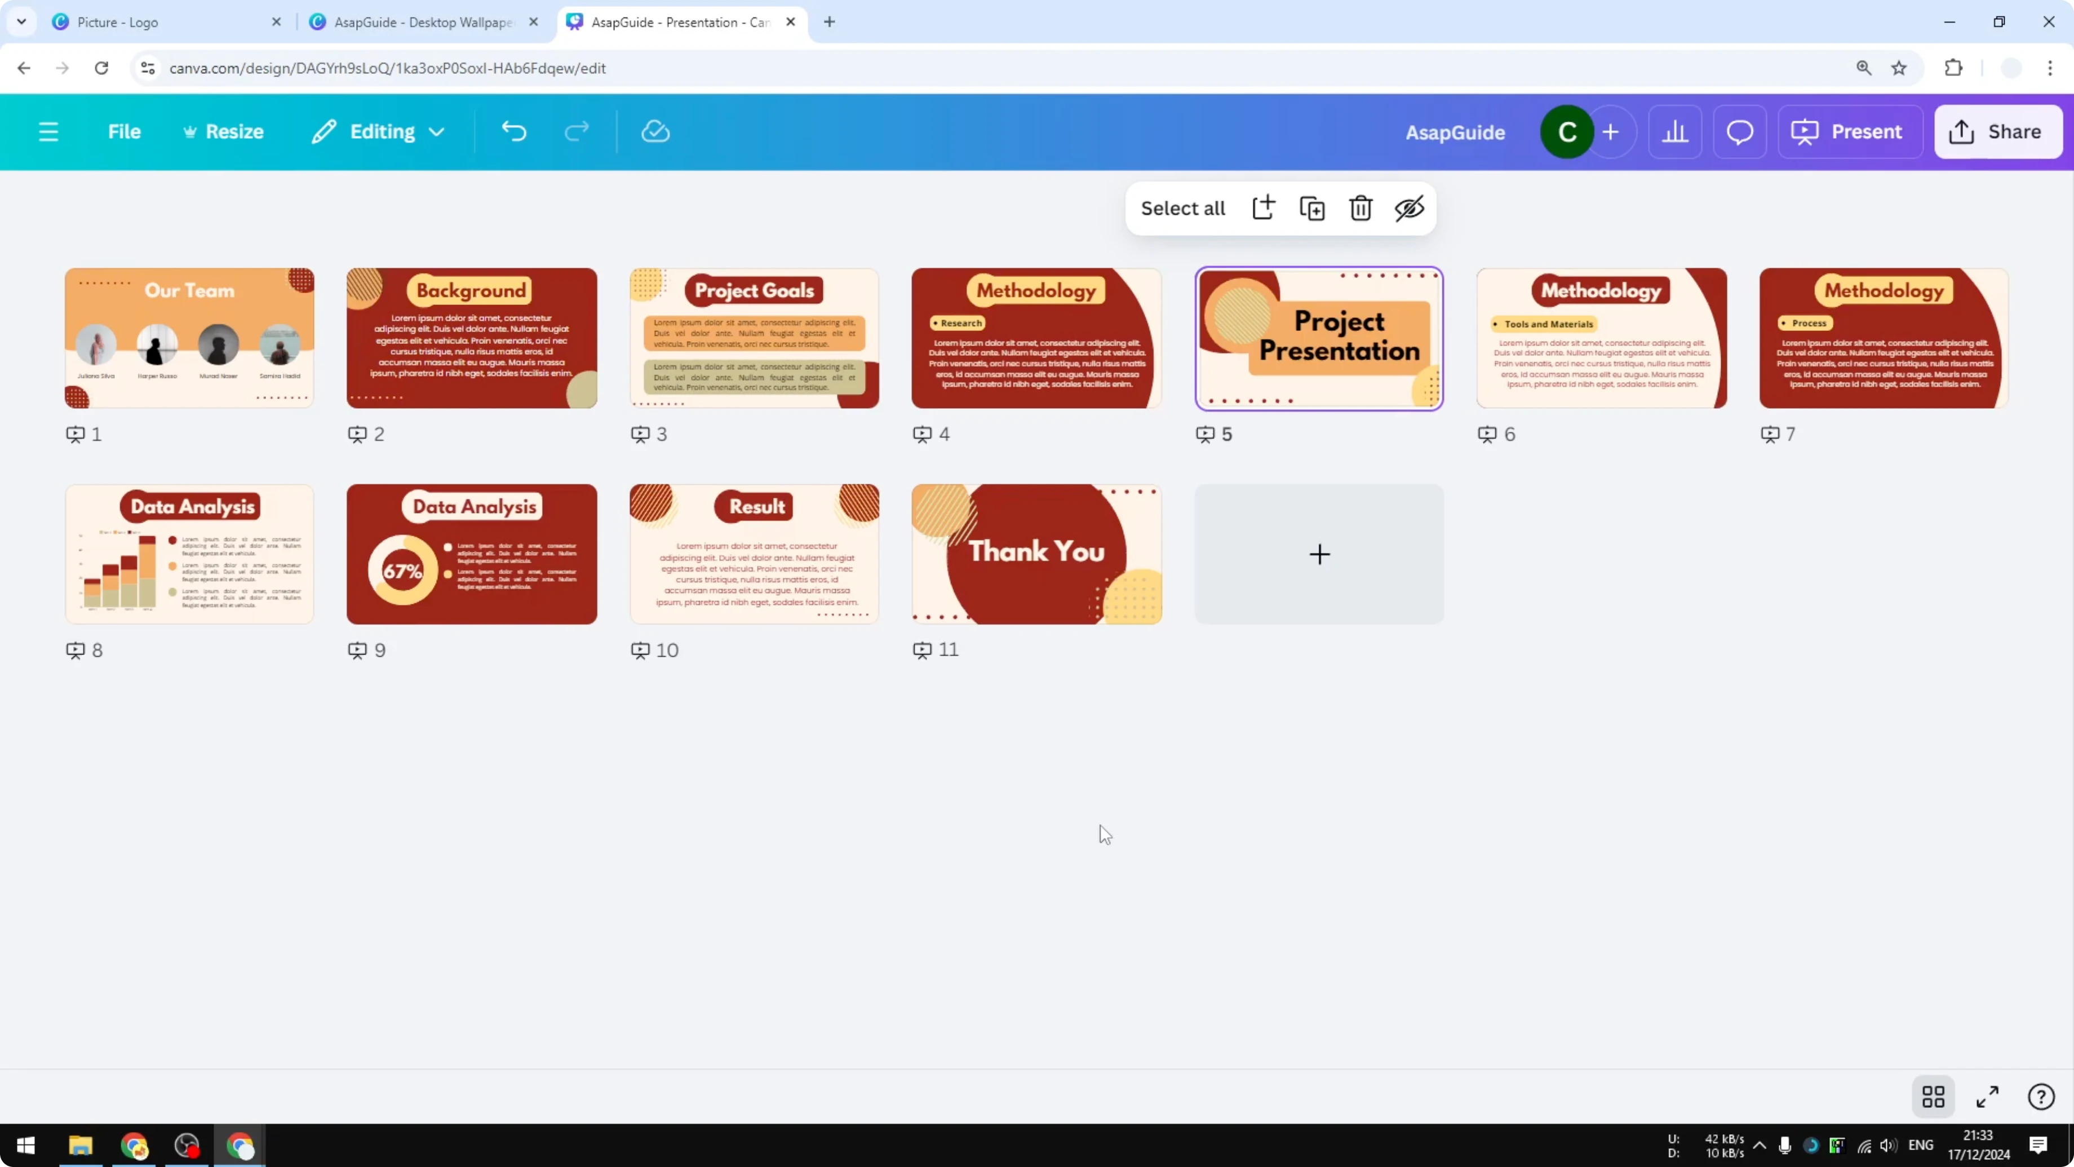The height and width of the screenshot is (1167, 2074).
Task: Open the main hamburger menu
Action: click(x=49, y=131)
